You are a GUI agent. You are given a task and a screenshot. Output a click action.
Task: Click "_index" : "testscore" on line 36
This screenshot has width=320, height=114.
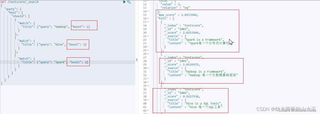click(184, 90)
